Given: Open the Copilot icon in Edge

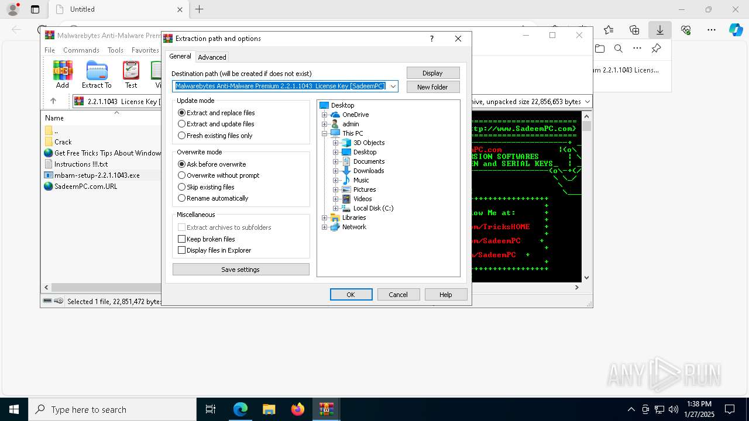Looking at the screenshot, I should click(736, 30).
